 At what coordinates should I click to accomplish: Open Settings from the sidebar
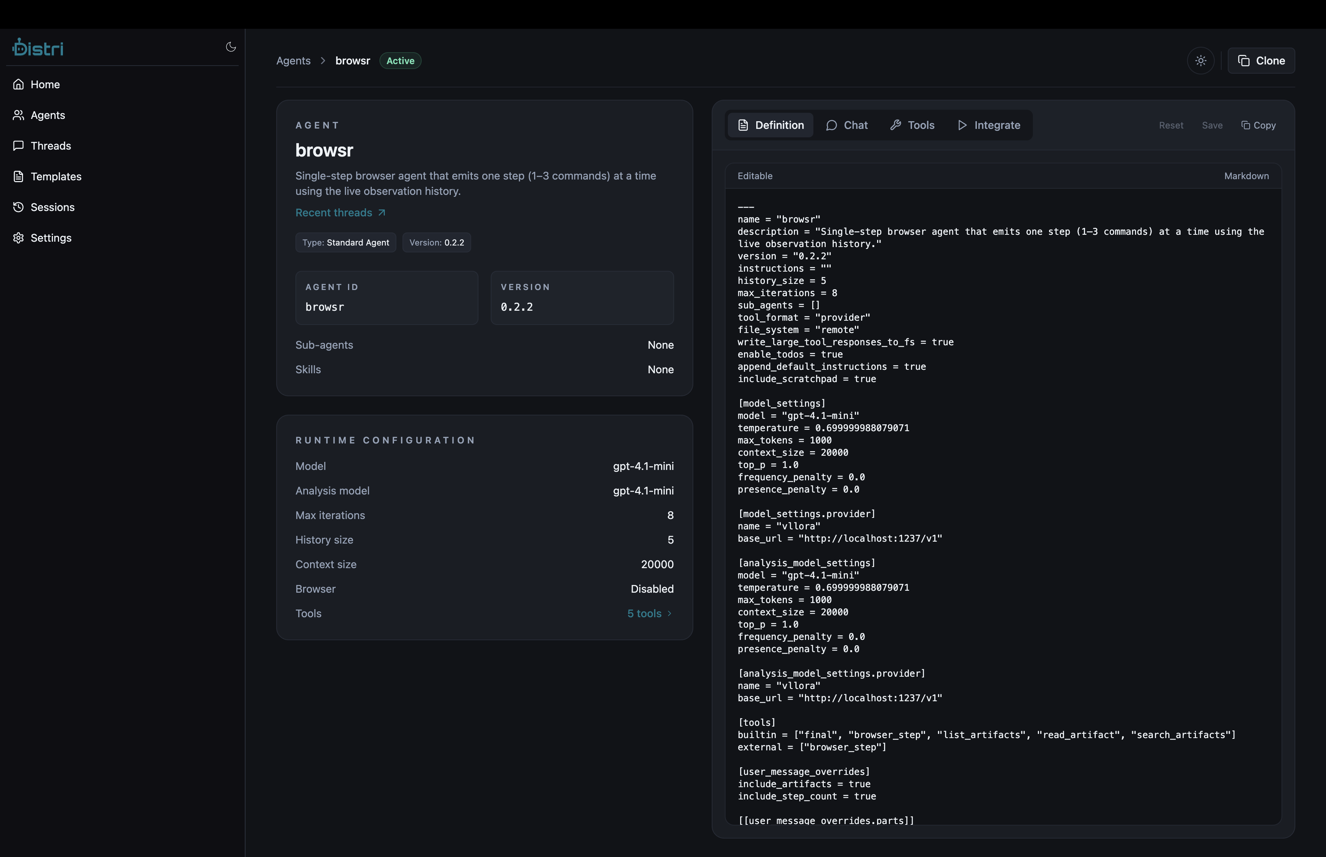[x=50, y=237]
